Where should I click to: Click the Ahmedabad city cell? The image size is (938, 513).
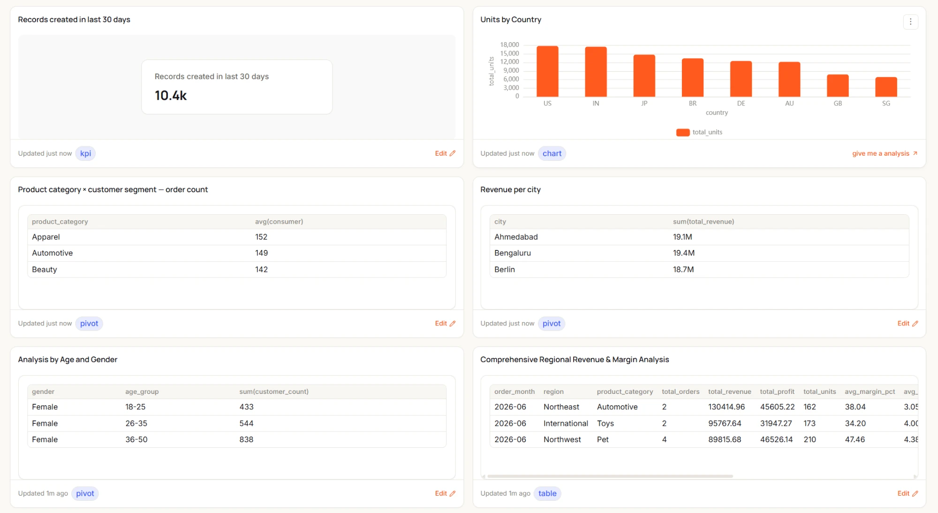click(x=516, y=237)
